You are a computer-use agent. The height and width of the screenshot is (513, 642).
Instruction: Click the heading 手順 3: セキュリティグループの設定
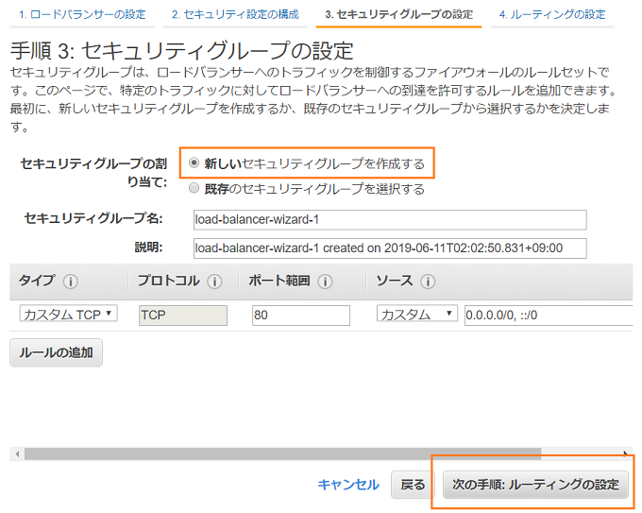click(x=182, y=51)
